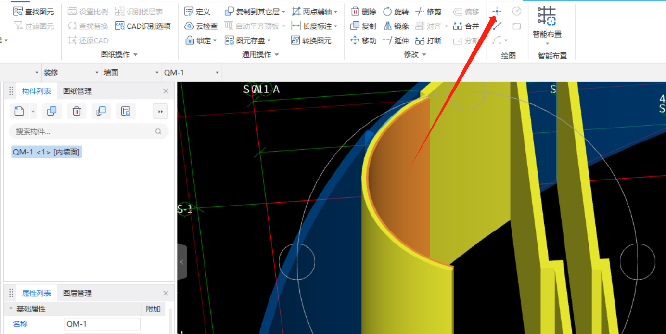The height and width of the screenshot is (334, 666).
Task: Click the save component archive icon
Action: 126,111
